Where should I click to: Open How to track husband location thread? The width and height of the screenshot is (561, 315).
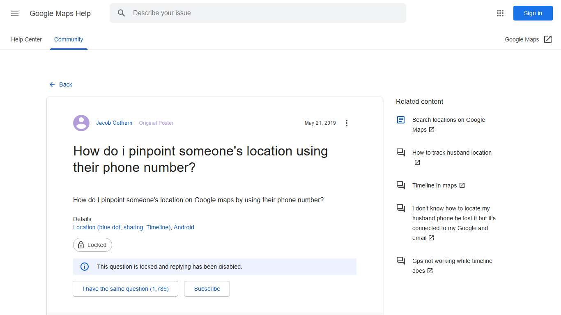click(452, 152)
